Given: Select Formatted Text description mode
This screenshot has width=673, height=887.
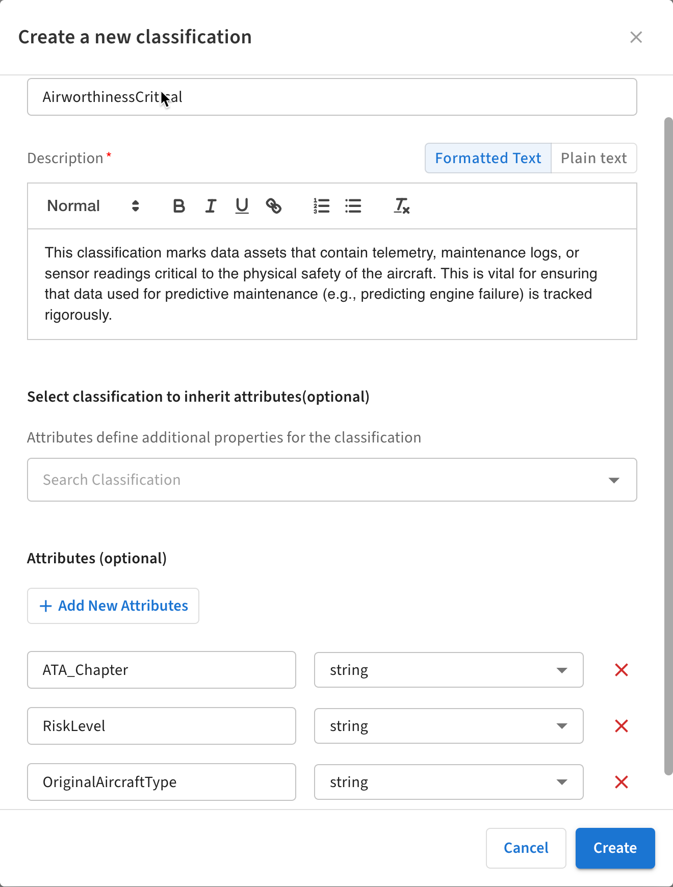Looking at the screenshot, I should pos(488,158).
